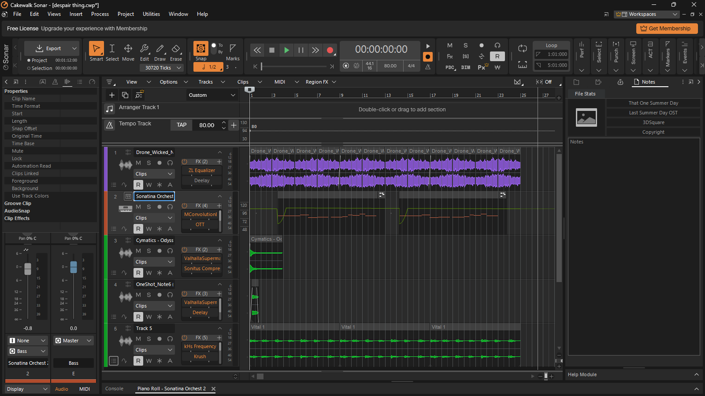Solo the Sonatina Orchestra track
This screenshot has height=396, width=705.
click(149, 207)
